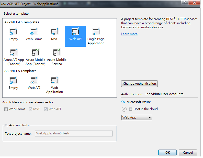Choose the Azure Mobile Service template icon
Image resolution: width=203 pixels, height=158 pixels.
click(57, 52)
